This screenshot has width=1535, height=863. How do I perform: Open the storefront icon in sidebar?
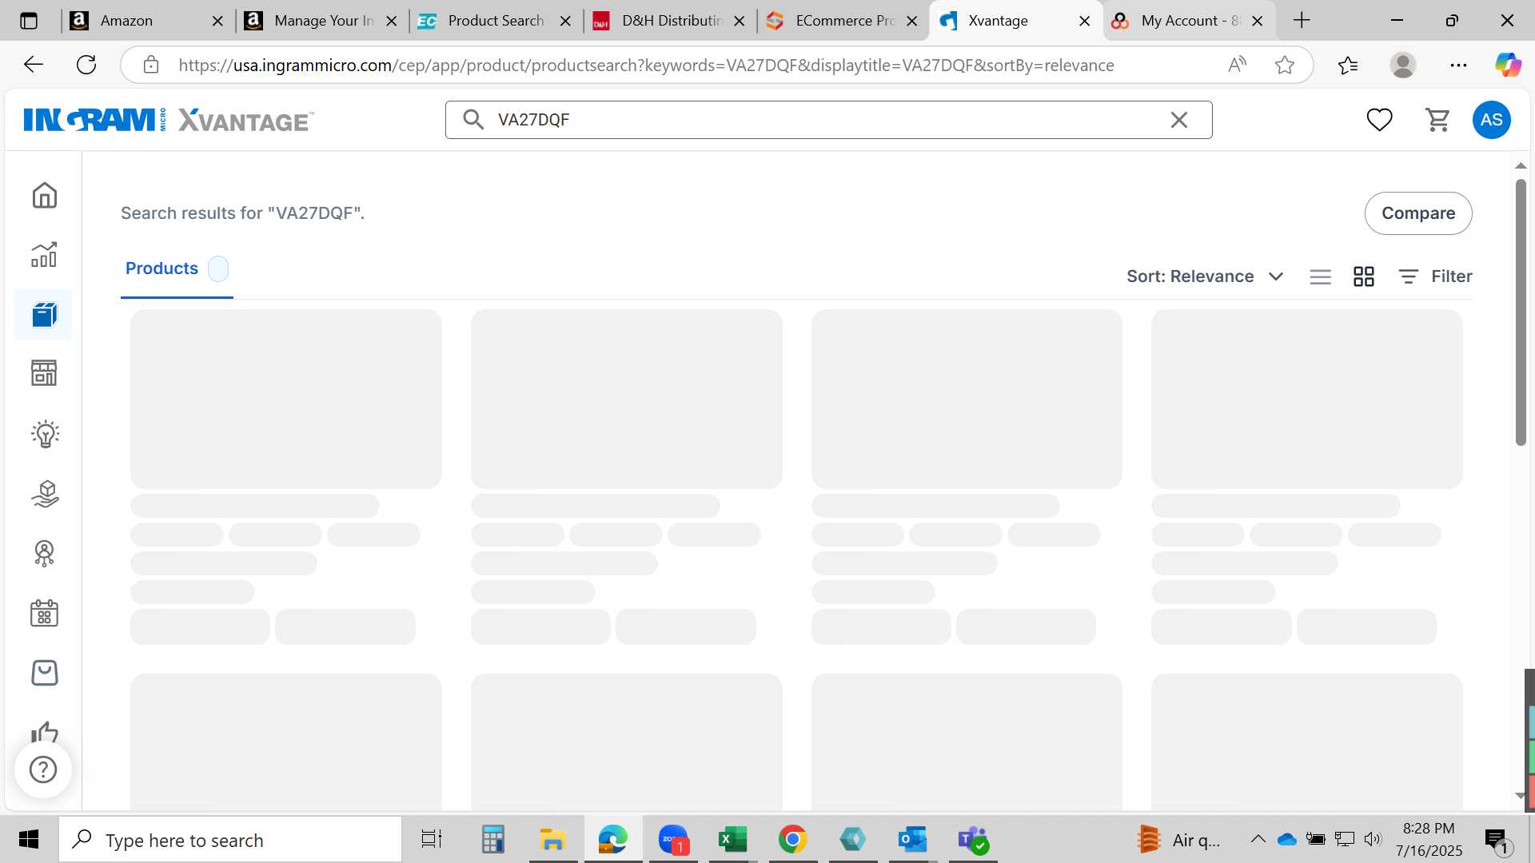[x=44, y=373]
